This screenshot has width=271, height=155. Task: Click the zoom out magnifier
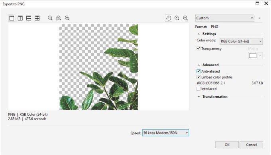(x=185, y=18)
